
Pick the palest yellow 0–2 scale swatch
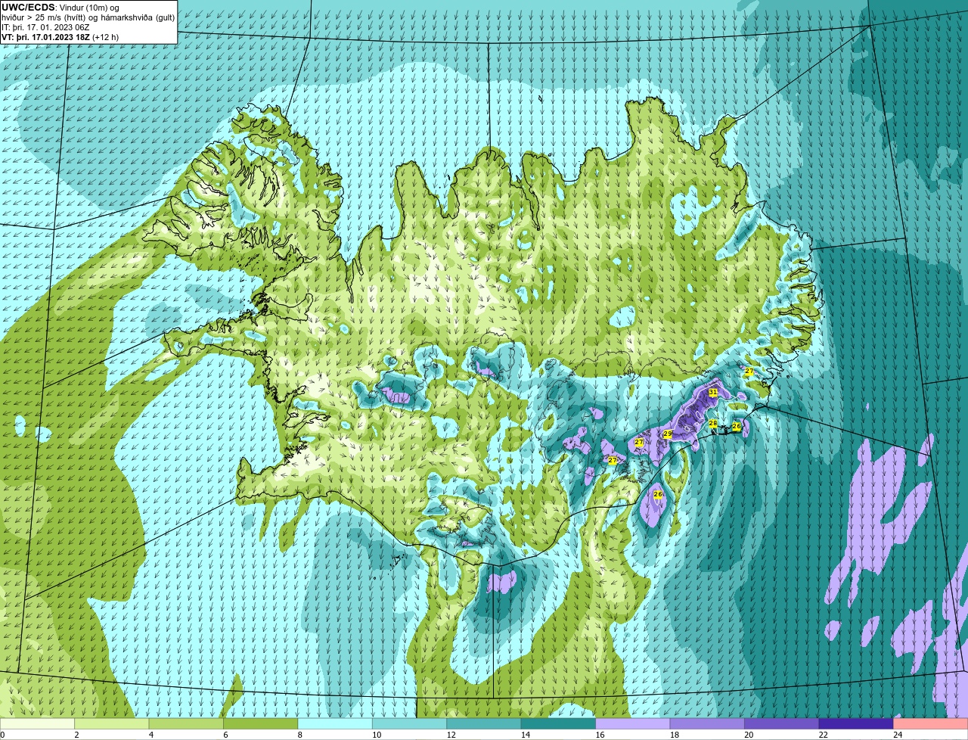coord(38,724)
